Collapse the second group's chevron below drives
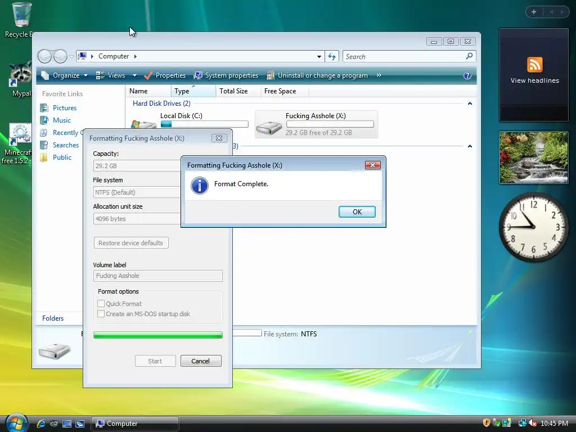The height and width of the screenshot is (432, 576). coord(470,146)
